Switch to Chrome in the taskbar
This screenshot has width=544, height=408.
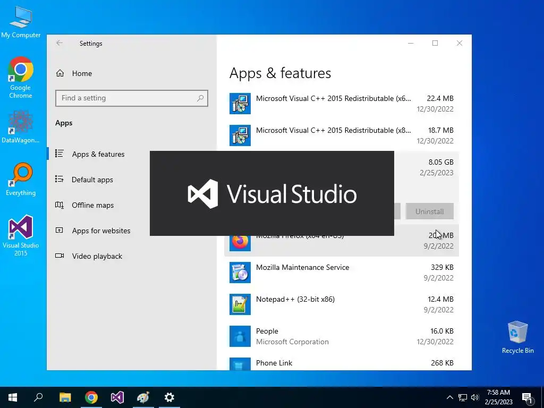click(91, 397)
